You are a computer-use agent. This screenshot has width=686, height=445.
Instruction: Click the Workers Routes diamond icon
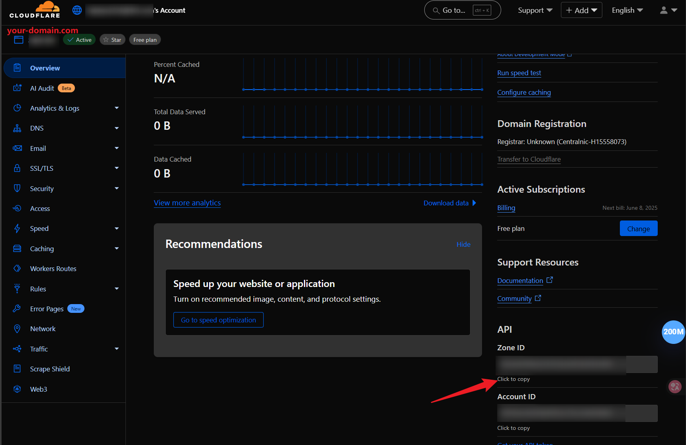[17, 268]
